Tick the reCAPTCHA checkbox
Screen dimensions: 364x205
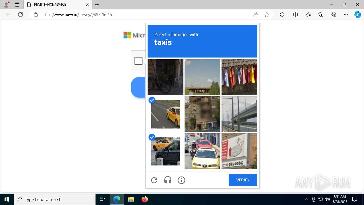pos(138,61)
